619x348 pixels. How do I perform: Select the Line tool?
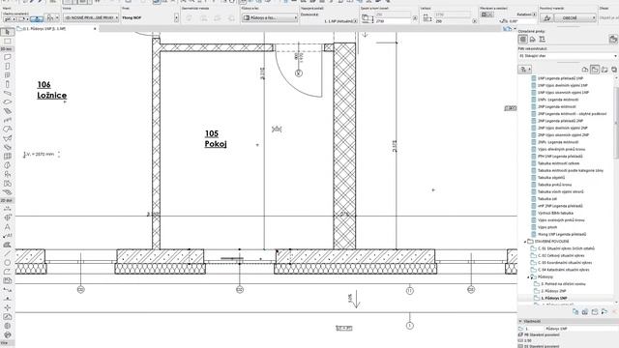(7, 253)
